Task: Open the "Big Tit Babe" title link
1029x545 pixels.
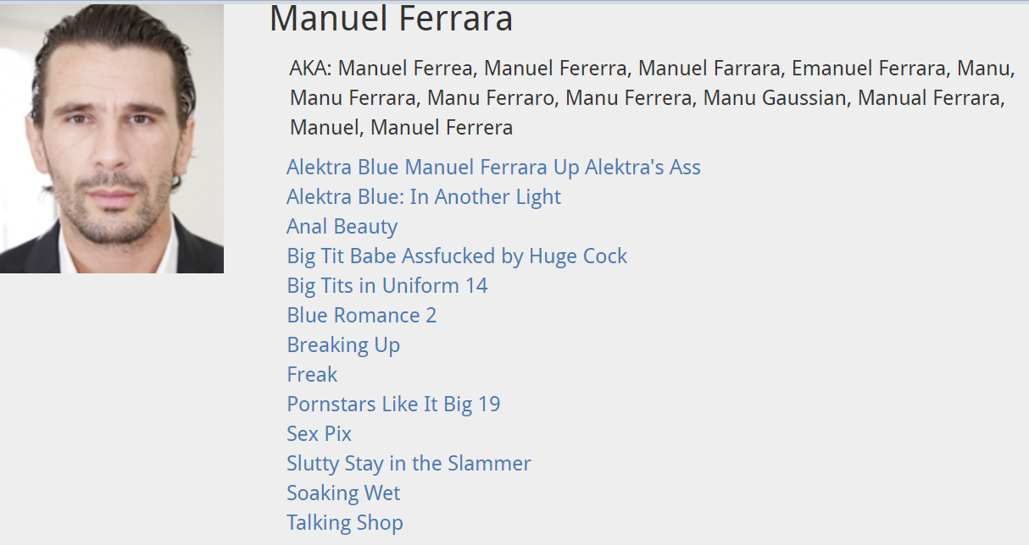Action: point(457,256)
